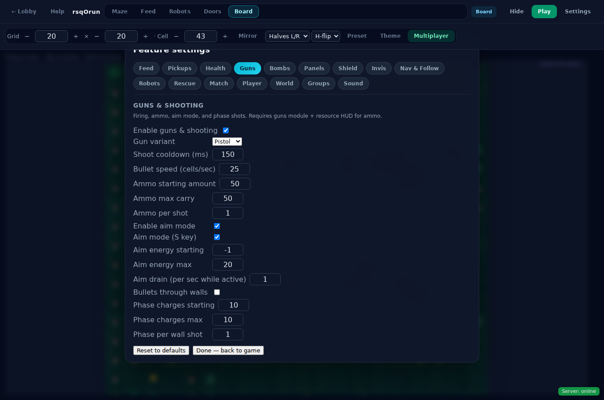Decrease the first Grid dimension with minus
604x400 pixels.
pos(27,36)
